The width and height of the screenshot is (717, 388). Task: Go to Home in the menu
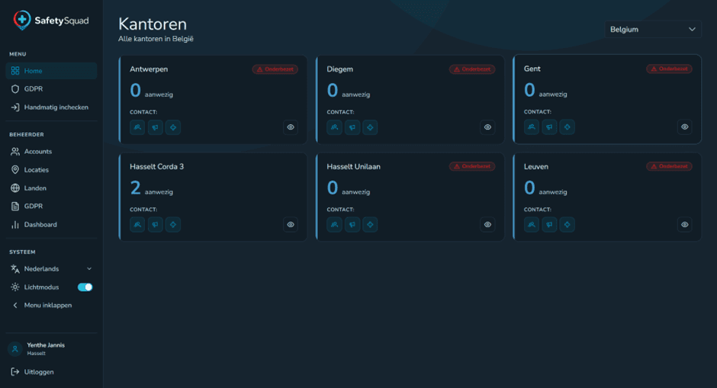[x=51, y=71]
